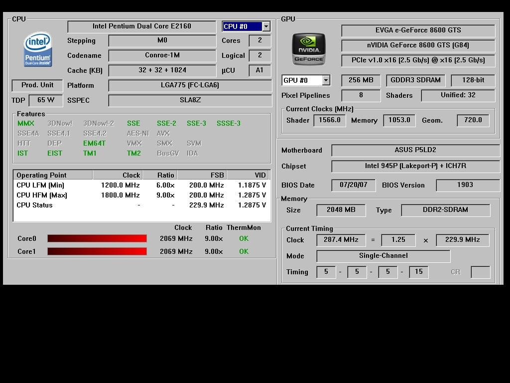
Task: Click the Unified: 32 shaders field
Action: (x=458, y=95)
